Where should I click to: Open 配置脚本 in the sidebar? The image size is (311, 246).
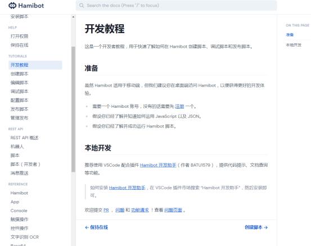pyautogui.click(x=20, y=100)
